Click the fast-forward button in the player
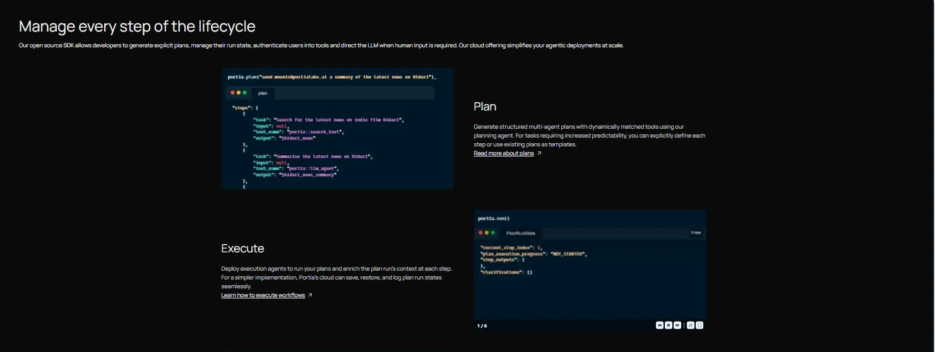 click(x=677, y=326)
